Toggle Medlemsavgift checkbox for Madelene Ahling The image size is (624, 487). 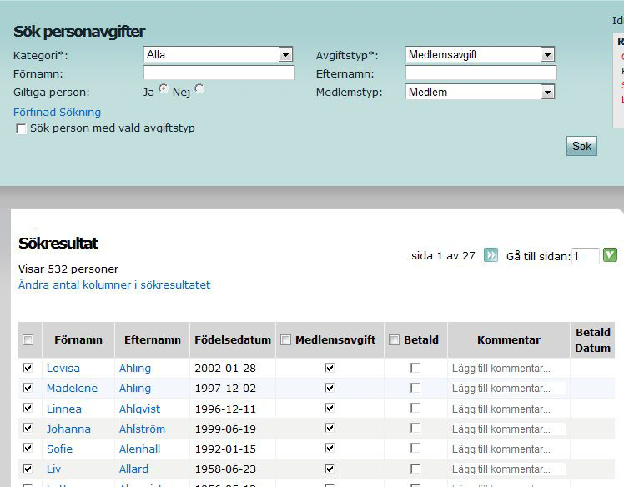pyautogui.click(x=330, y=388)
